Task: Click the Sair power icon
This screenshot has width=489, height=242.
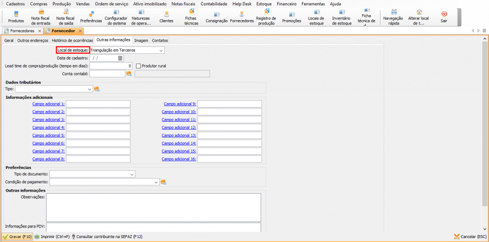Action: tap(444, 16)
